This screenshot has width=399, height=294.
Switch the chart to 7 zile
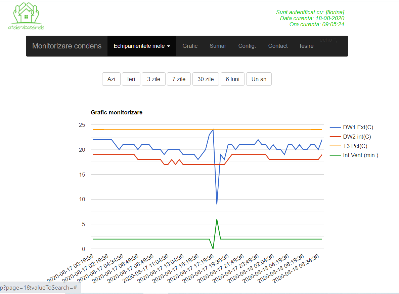179,79
